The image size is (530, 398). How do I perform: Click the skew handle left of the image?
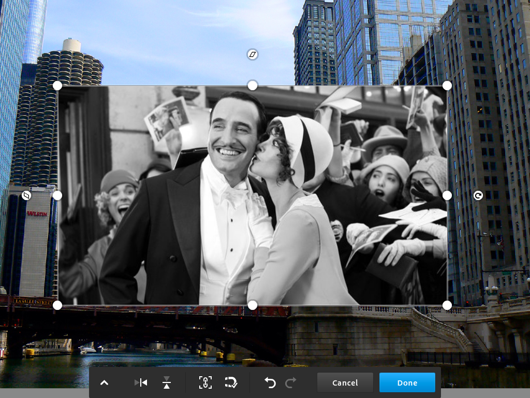pos(26,195)
